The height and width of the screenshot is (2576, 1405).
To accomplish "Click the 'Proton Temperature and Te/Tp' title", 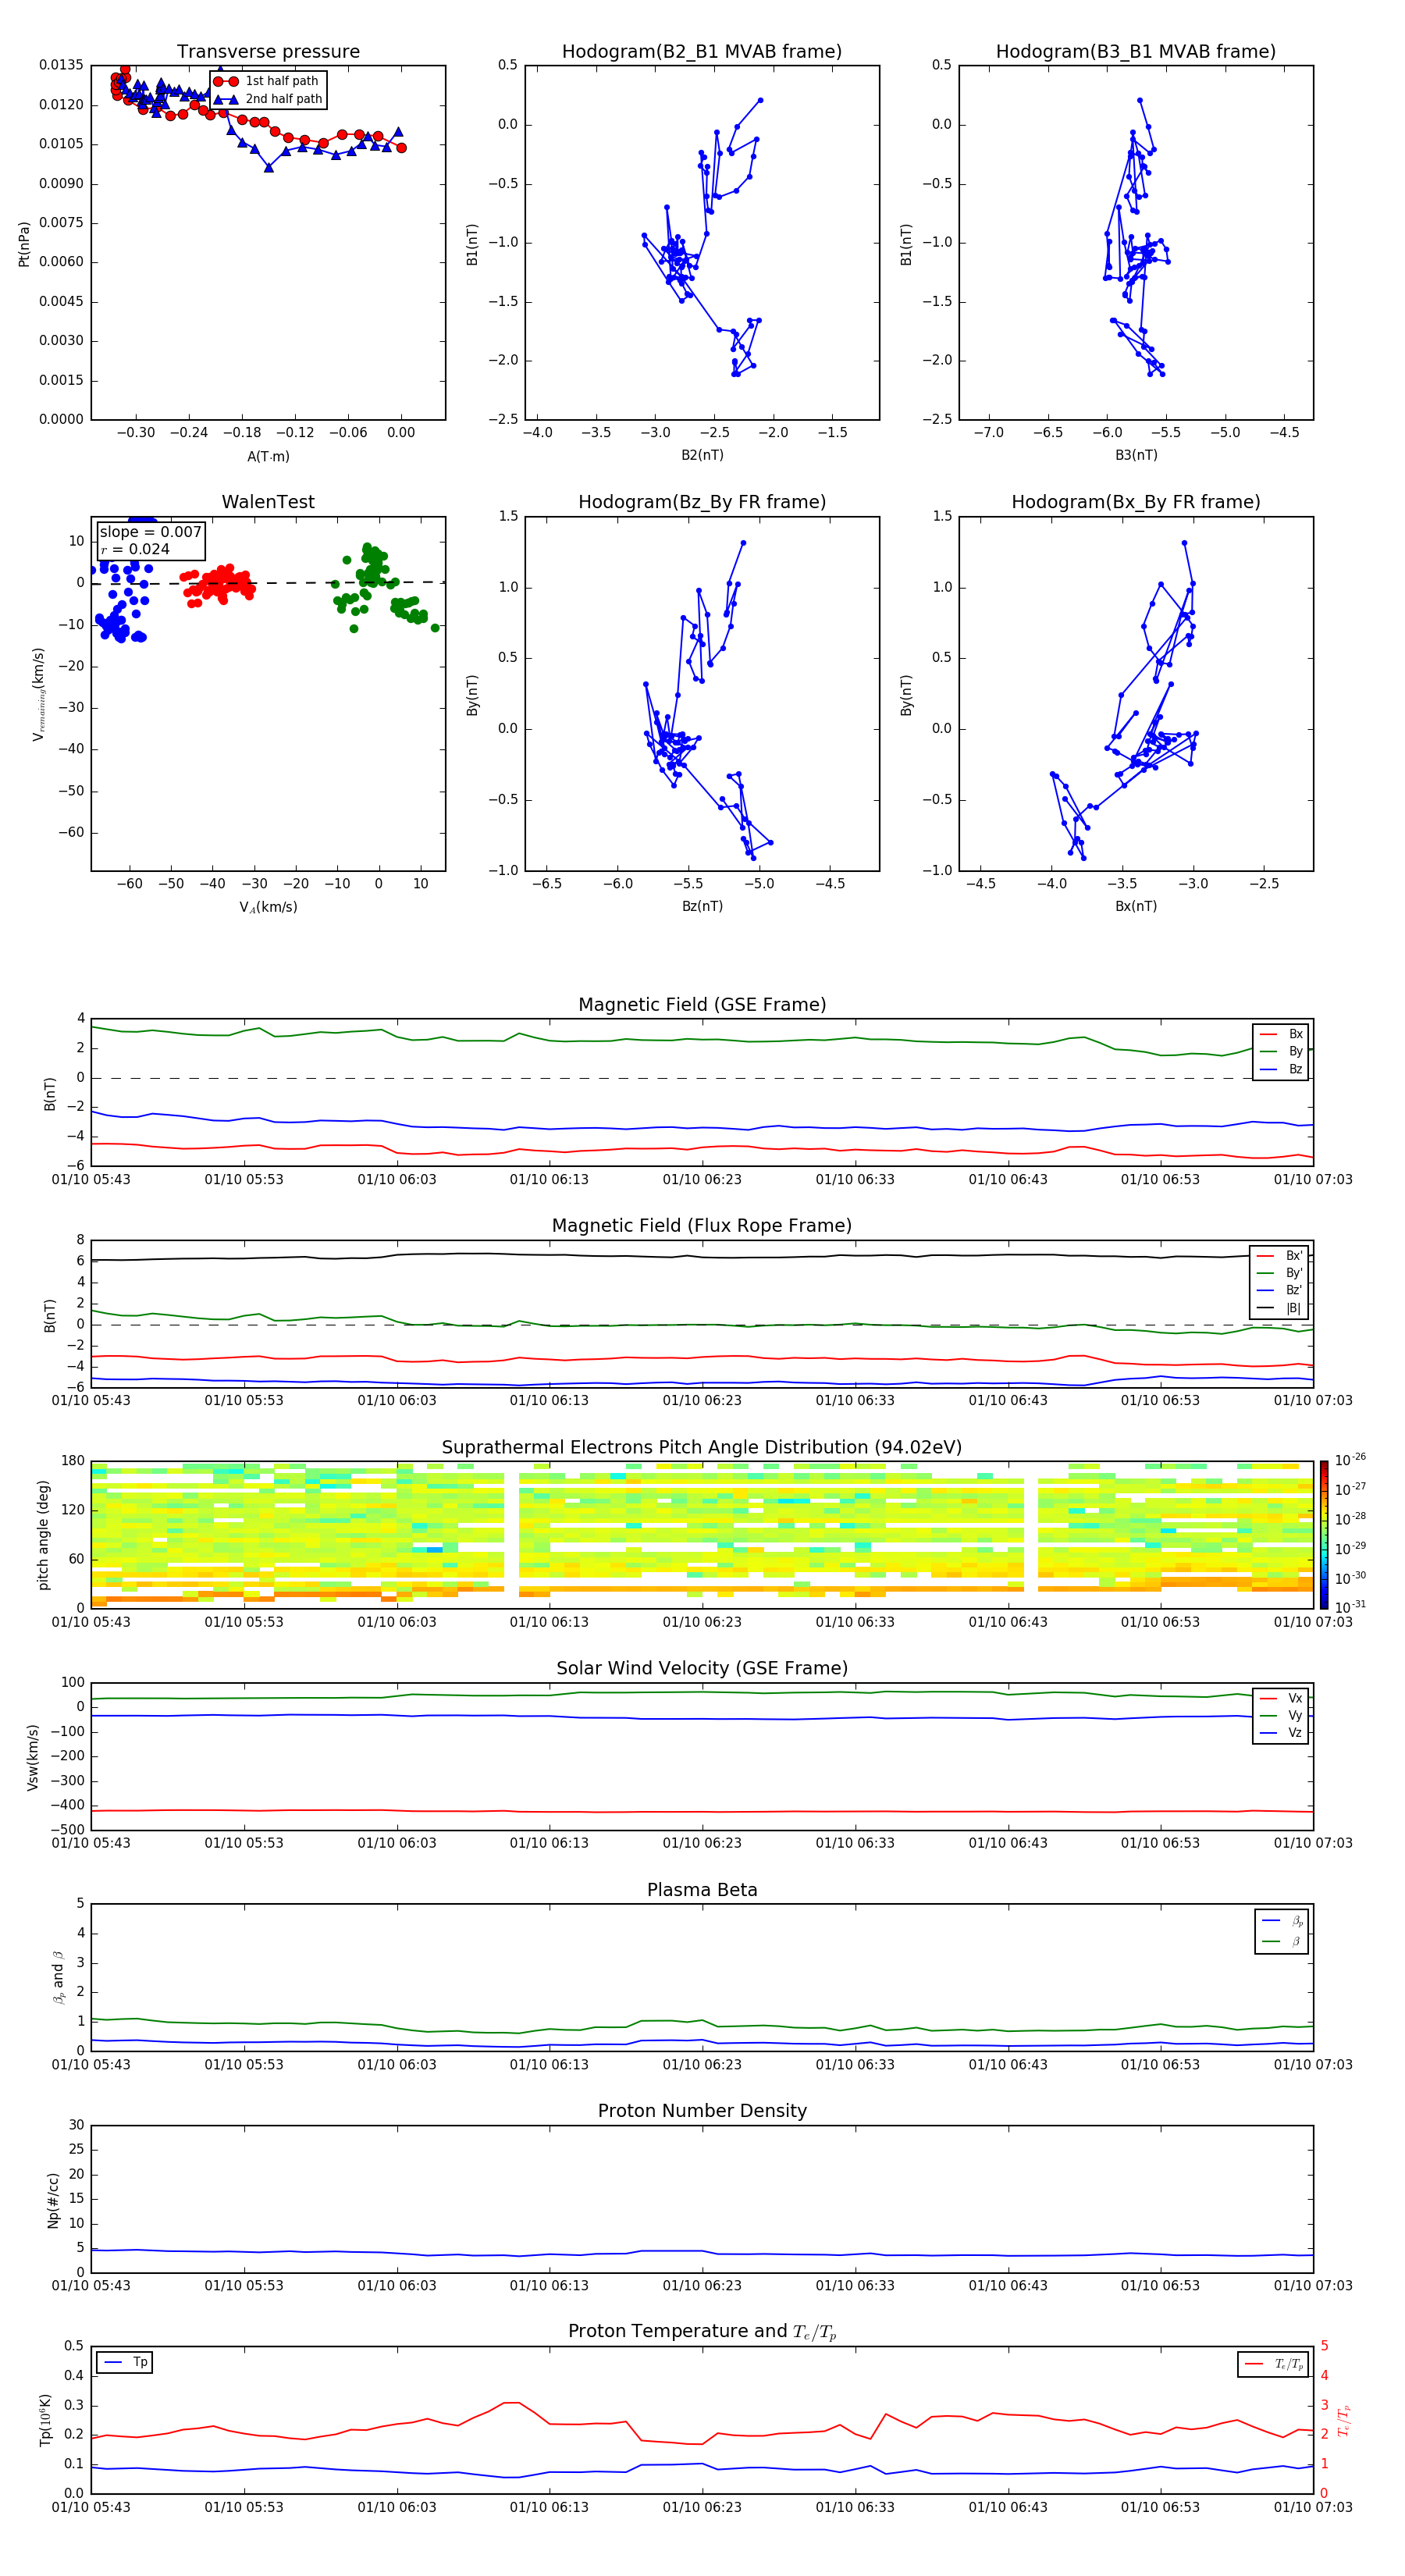I will (x=702, y=2332).
